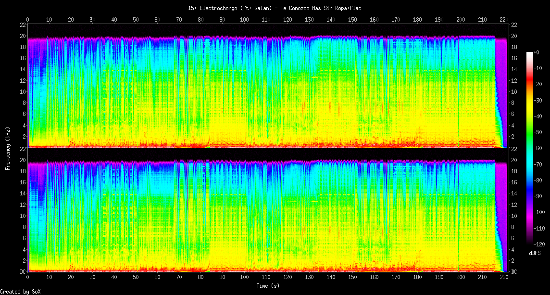The height and width of the screenshot is (295, 550).
Task: Select the 0 mark on bottom time axis
Action: (28, 278)
